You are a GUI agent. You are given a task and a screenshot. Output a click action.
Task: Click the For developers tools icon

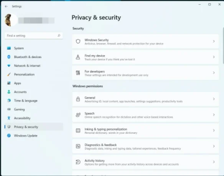tap(78, 73)
